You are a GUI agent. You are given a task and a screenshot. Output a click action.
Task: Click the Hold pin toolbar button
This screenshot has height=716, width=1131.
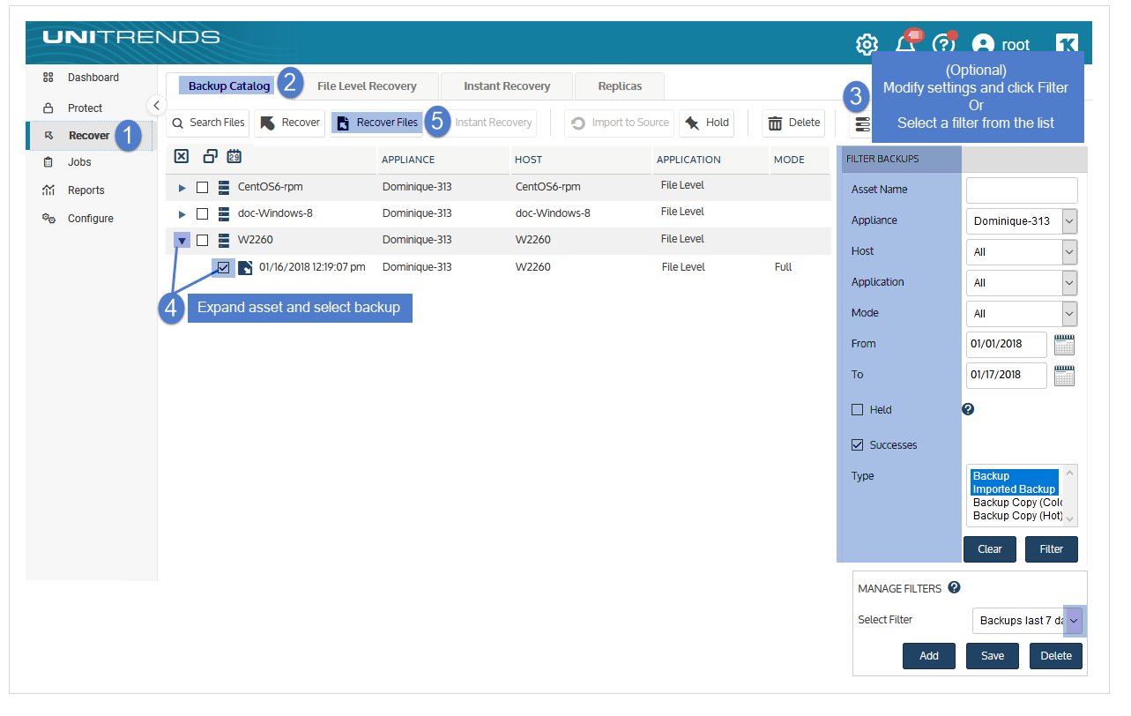pos(707,123)
